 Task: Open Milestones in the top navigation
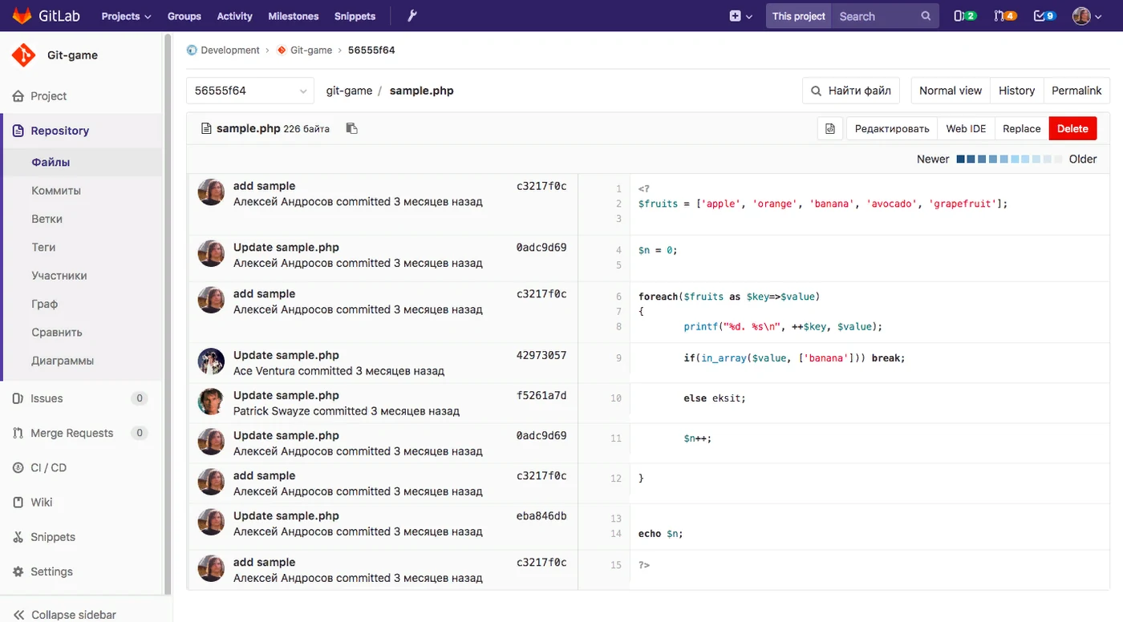pos(294,16)
